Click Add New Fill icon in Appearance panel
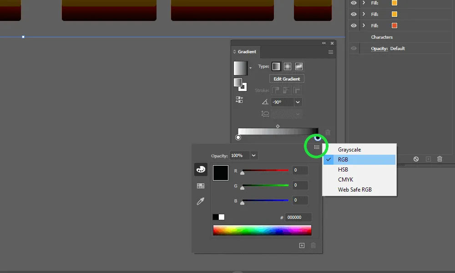The width and height of the screenshot is (455, 273). pos(428,159)
